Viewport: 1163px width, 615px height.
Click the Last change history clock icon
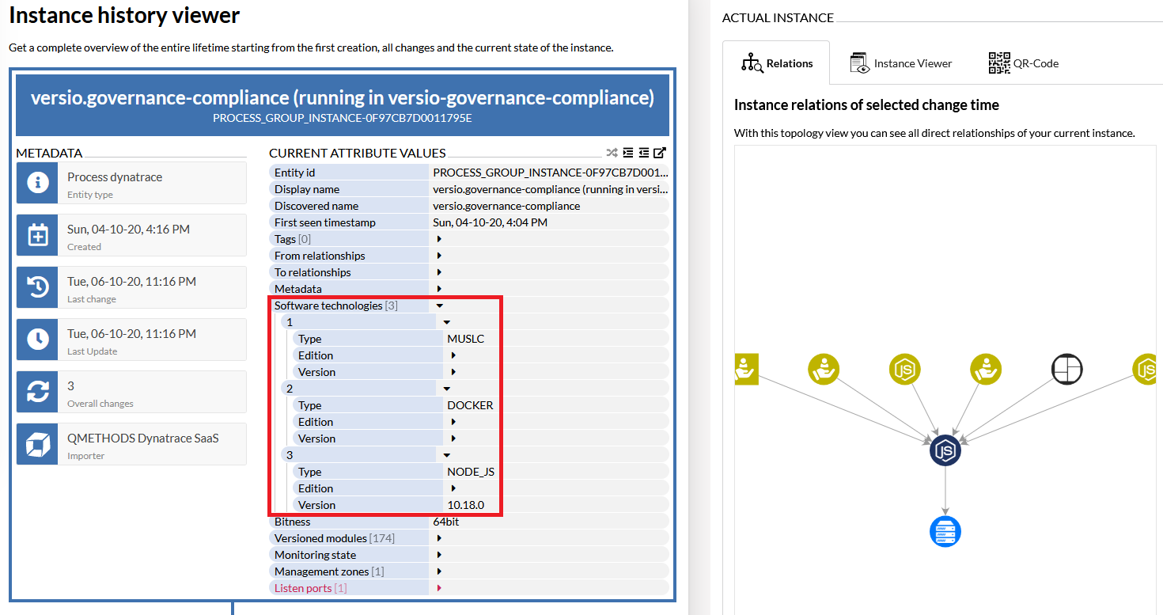coord(37,287)
